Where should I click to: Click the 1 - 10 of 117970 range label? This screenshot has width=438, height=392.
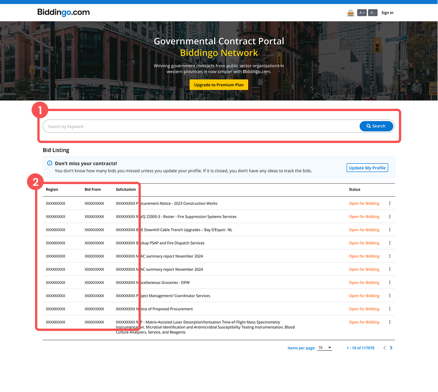point(360,348)
